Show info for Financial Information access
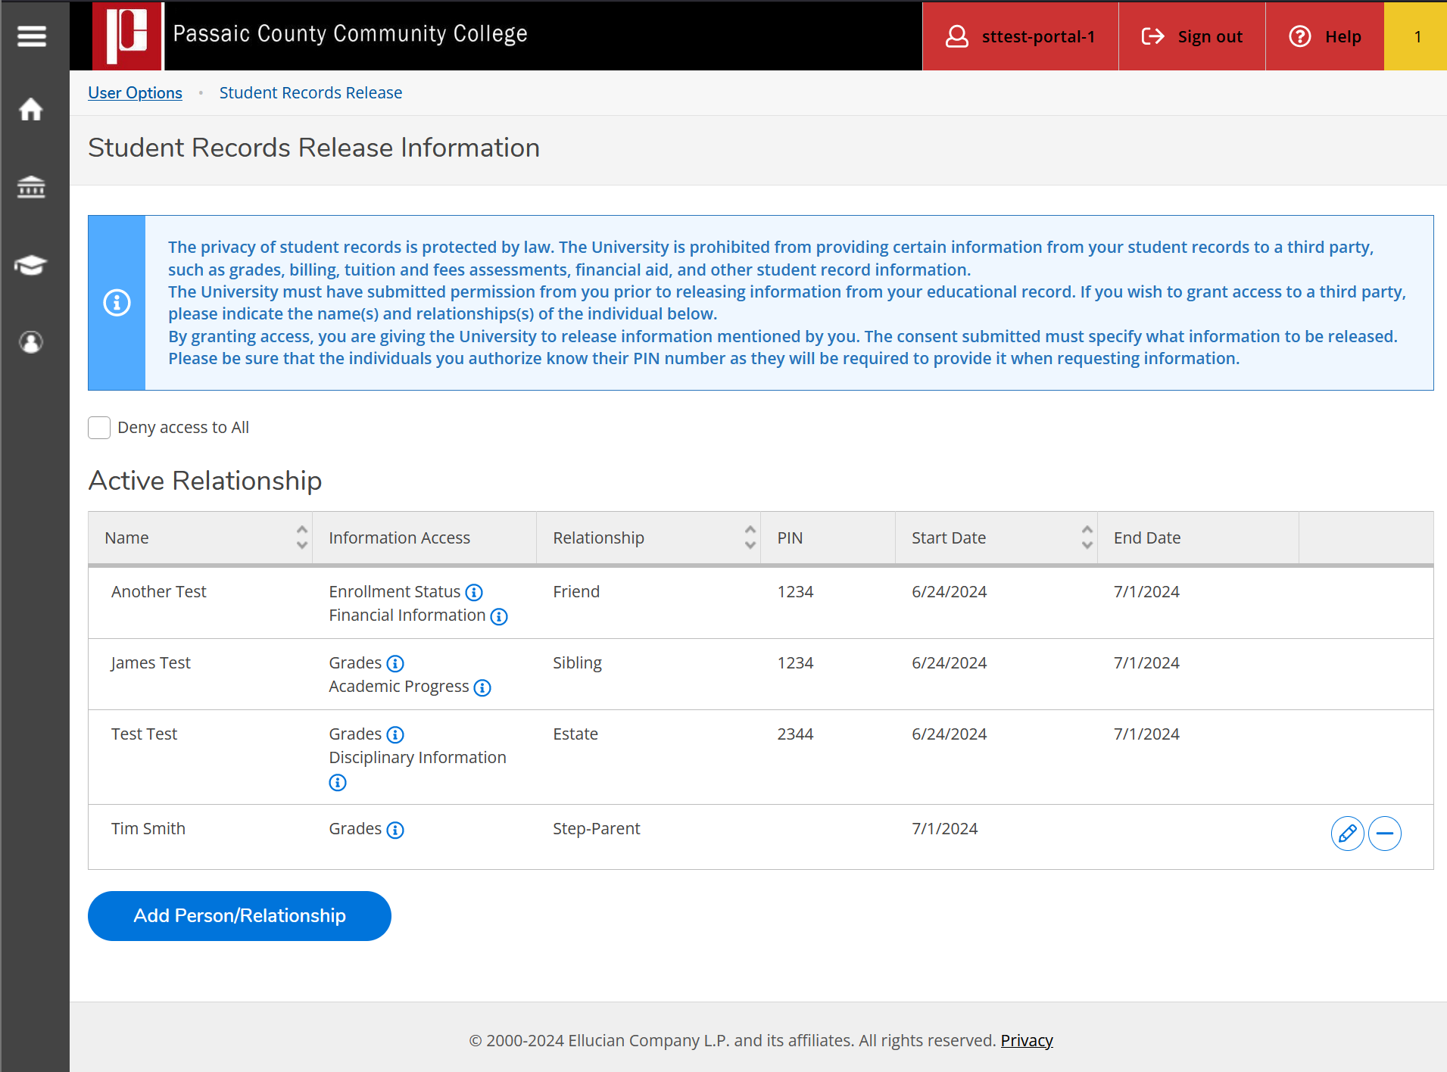Screen dimensions: 1447x1072 point(499,616)
